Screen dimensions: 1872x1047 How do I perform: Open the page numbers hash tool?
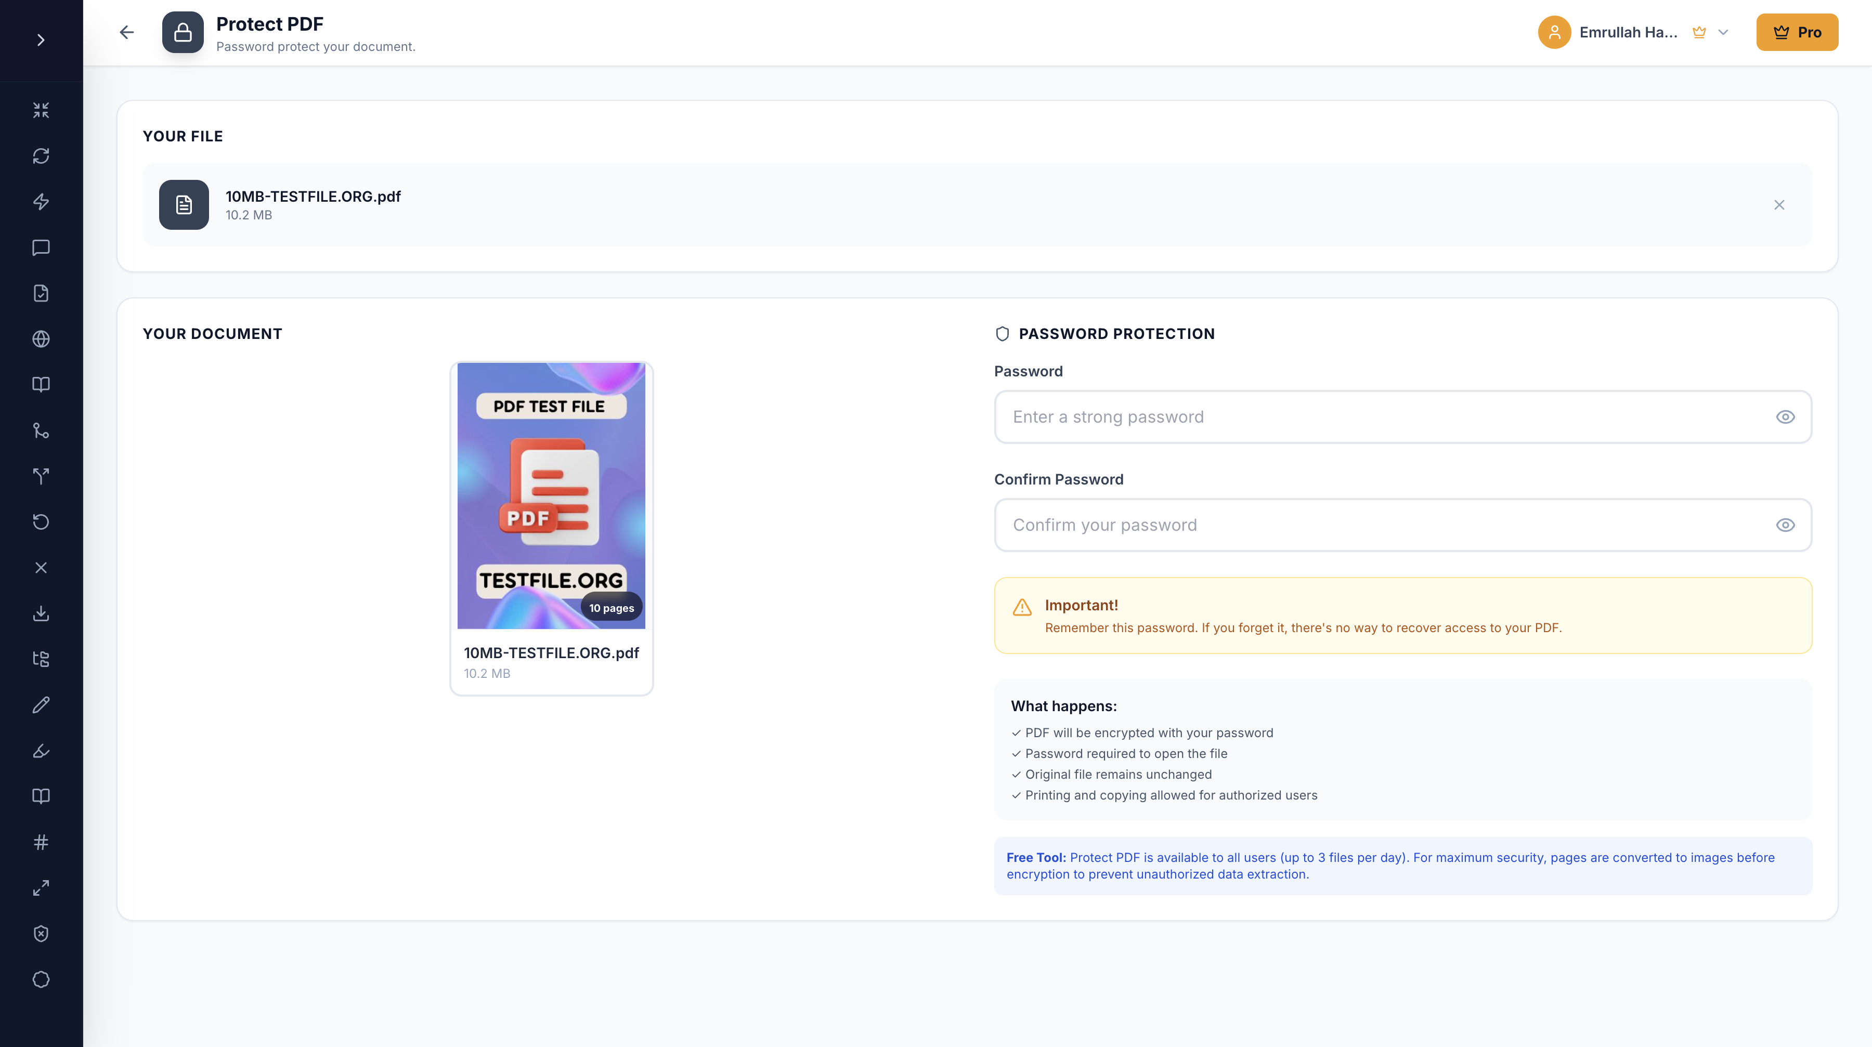[41, 842]
